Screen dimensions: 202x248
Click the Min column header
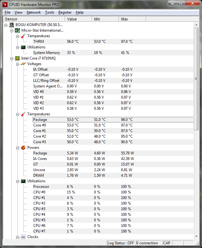coord(105,19)
